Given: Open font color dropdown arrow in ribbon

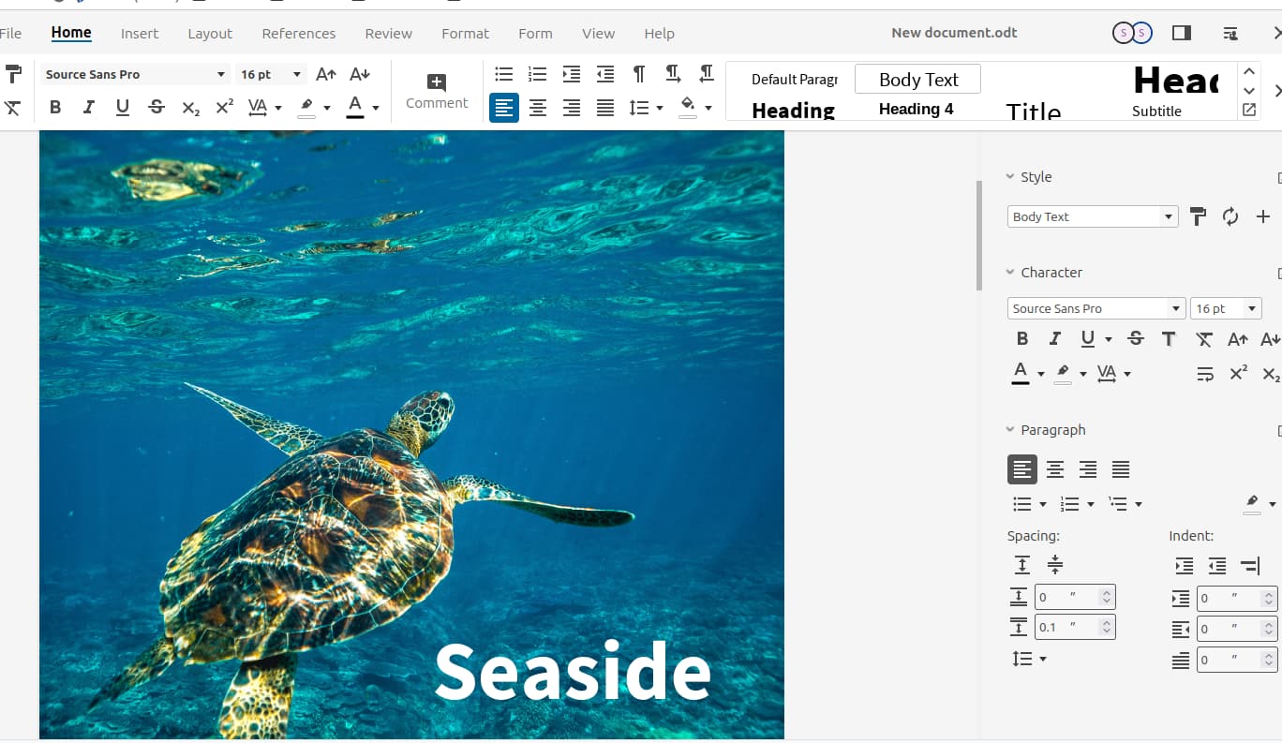Looking at the screenshot, I should (376, 109).
